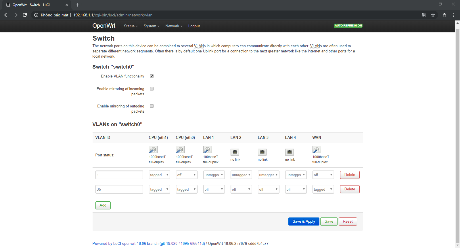Click the VLAN ID field containing 35

(119, 189)
